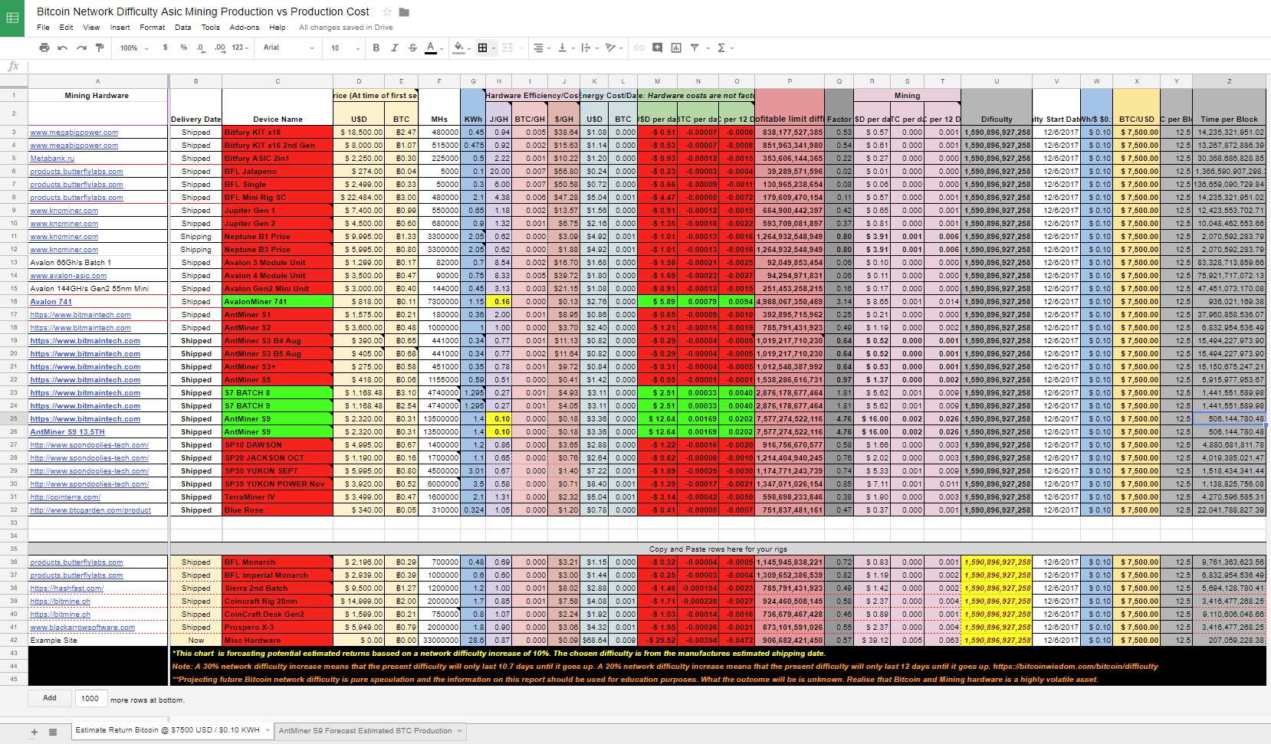1271x744 pixels.
Task: Star this document
Action: 387,11
